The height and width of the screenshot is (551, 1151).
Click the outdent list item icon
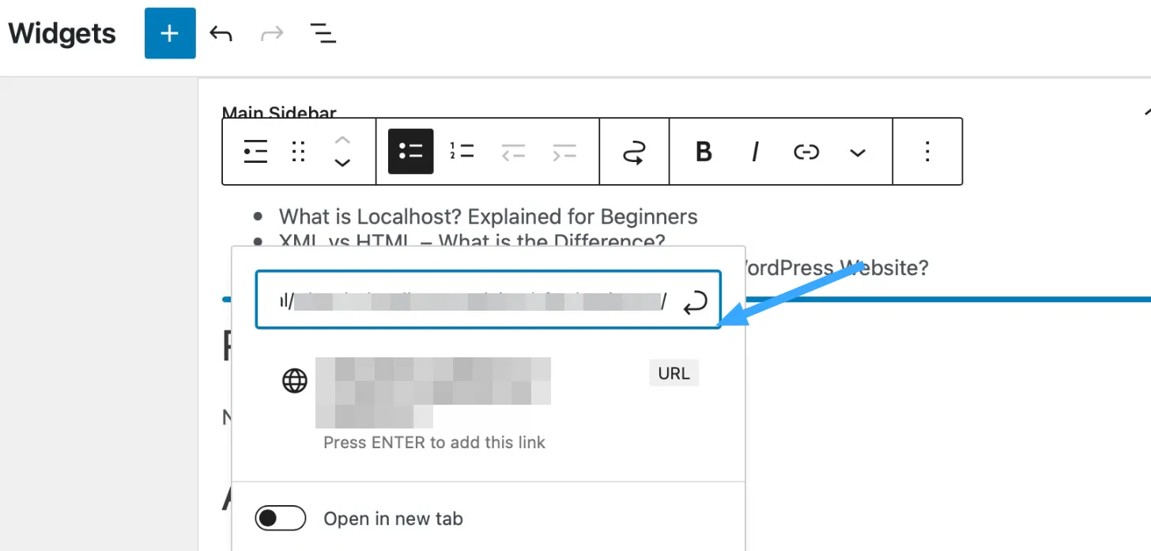click(513, 152)
